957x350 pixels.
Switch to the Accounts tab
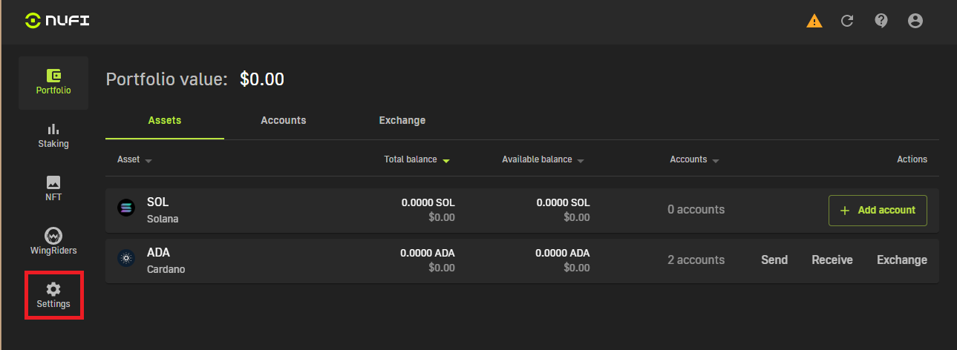click(284, 120)
